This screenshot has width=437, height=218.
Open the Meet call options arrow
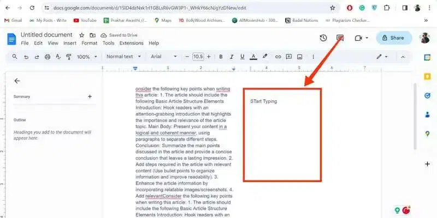click(x=367, y=38)
